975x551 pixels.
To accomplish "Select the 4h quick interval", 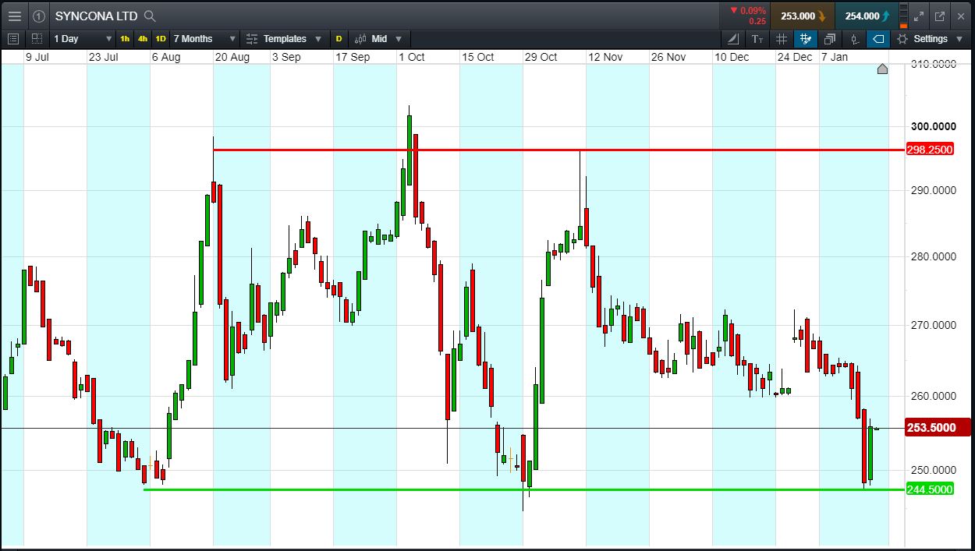I will point(142,38).
